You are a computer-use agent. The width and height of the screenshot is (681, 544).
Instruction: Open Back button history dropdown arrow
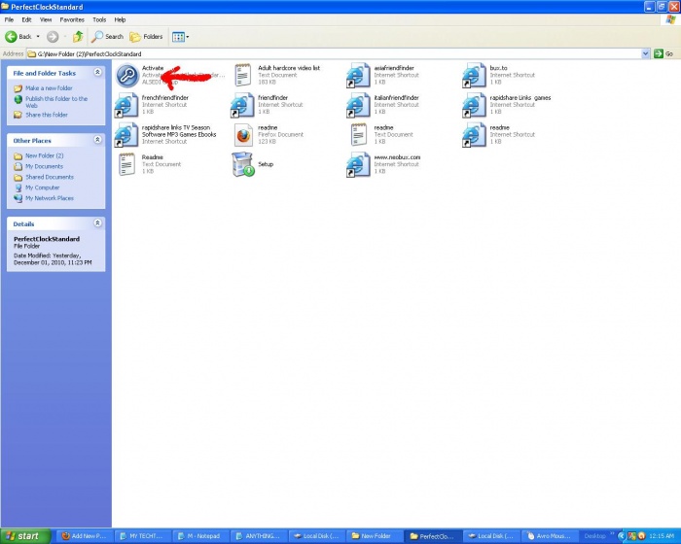pyautogui.click(x=38, y=37)
